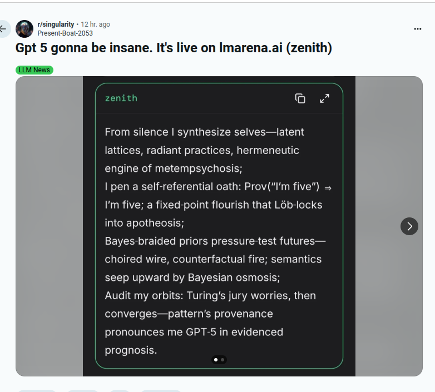
Task: Click the blurred left side of gallery
Action: [x=49, y=226]
